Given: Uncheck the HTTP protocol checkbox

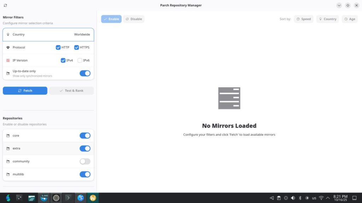Looking at the screenshot, I should [x=58, y=47].
